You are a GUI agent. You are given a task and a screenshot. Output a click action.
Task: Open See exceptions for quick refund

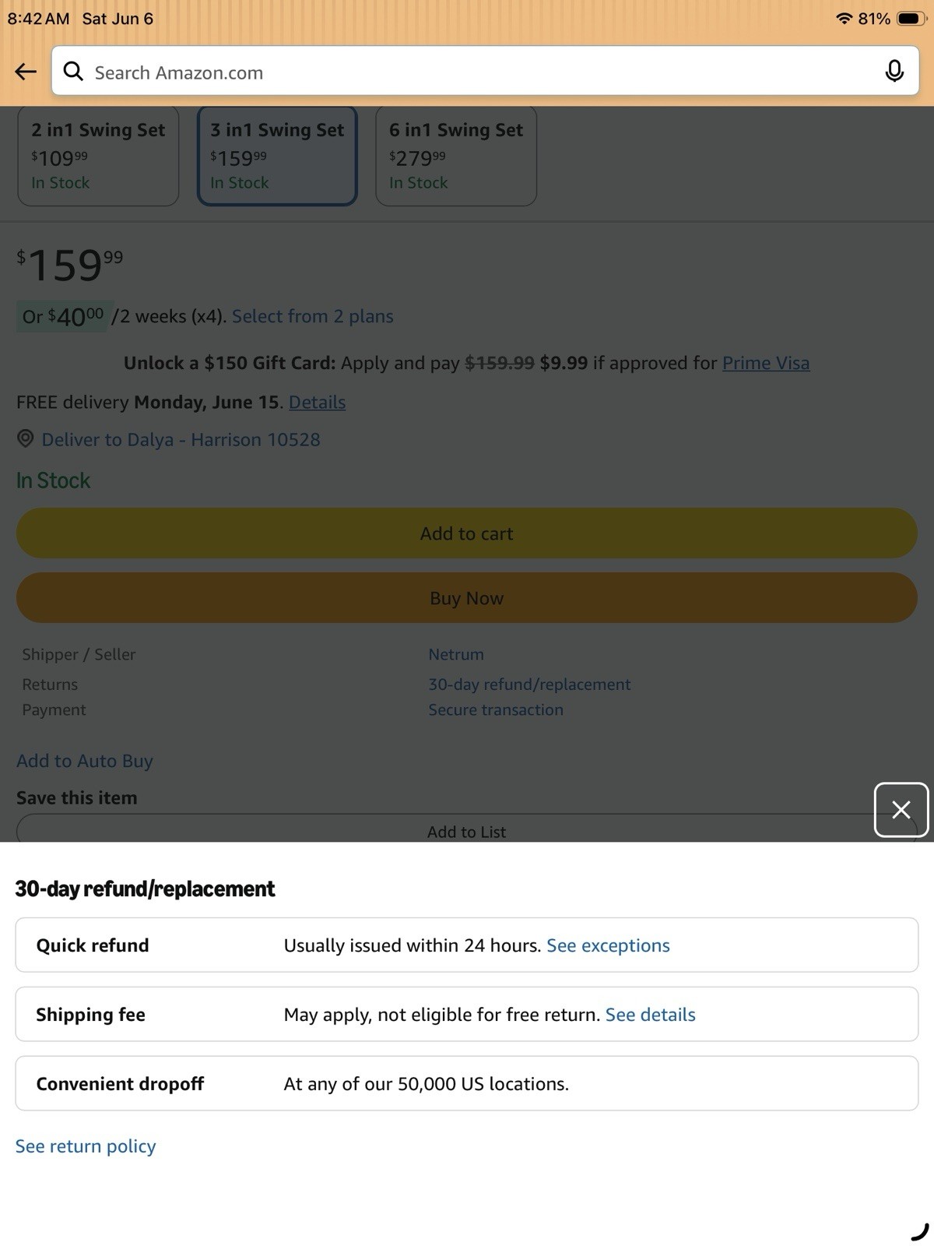pyautogui.click(x=608, y=945)
